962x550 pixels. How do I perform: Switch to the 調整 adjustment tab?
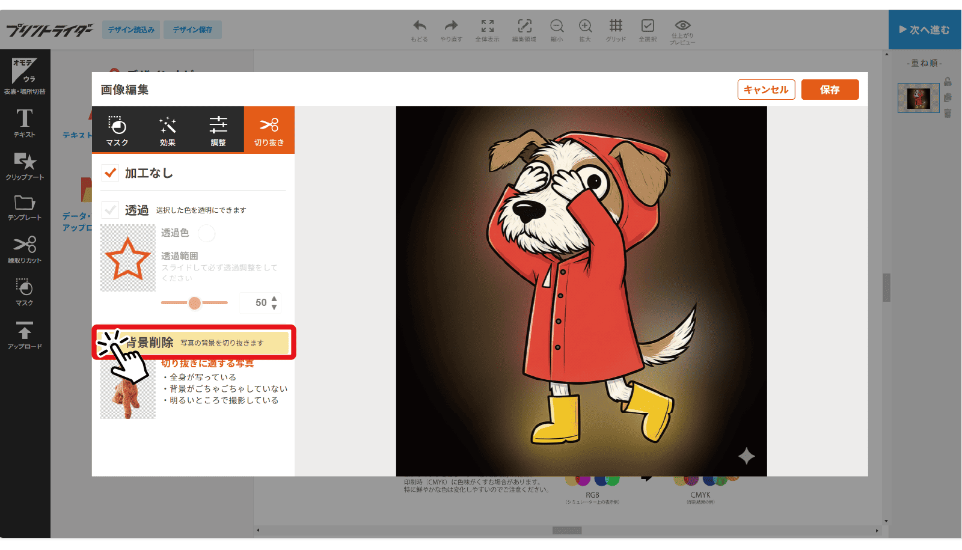point(218,130)
